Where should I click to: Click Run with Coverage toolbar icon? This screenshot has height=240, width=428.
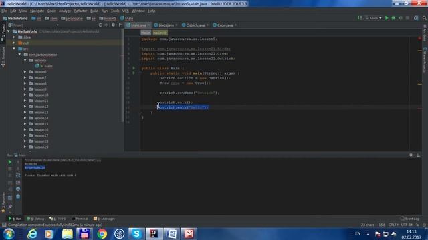(x=400, y=18)
